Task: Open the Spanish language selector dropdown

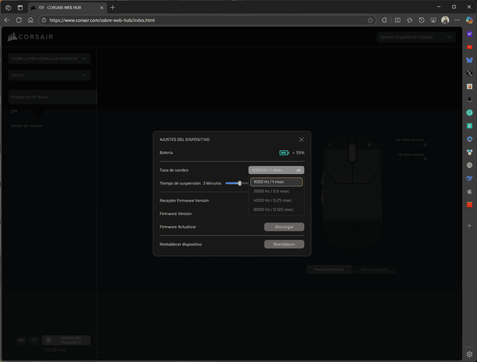Action: click(x=416, y=37)
